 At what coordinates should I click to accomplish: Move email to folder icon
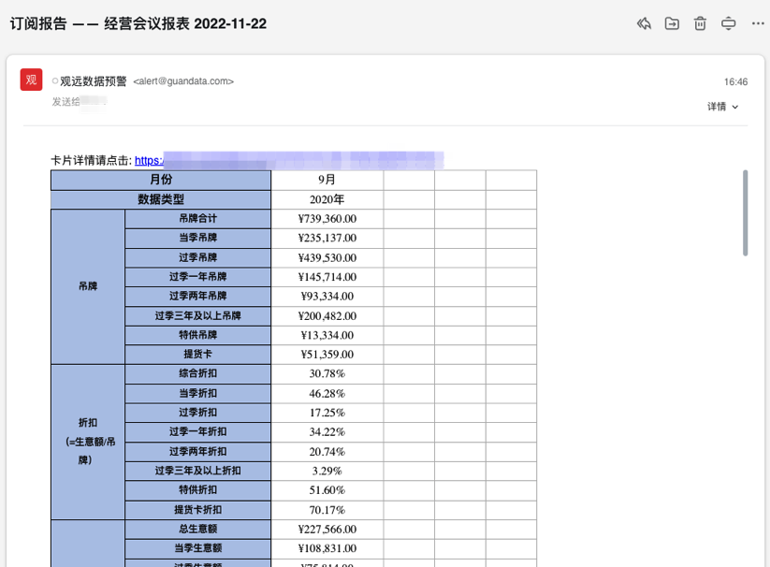(672, 24)
